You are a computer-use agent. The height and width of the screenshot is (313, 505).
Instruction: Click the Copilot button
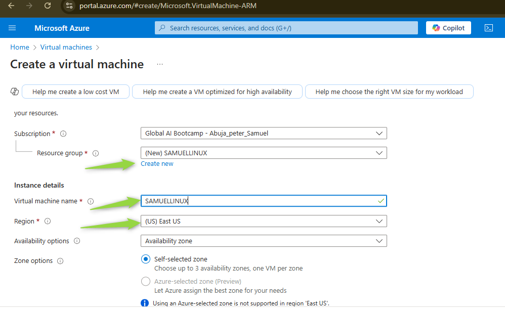(448, 28)
